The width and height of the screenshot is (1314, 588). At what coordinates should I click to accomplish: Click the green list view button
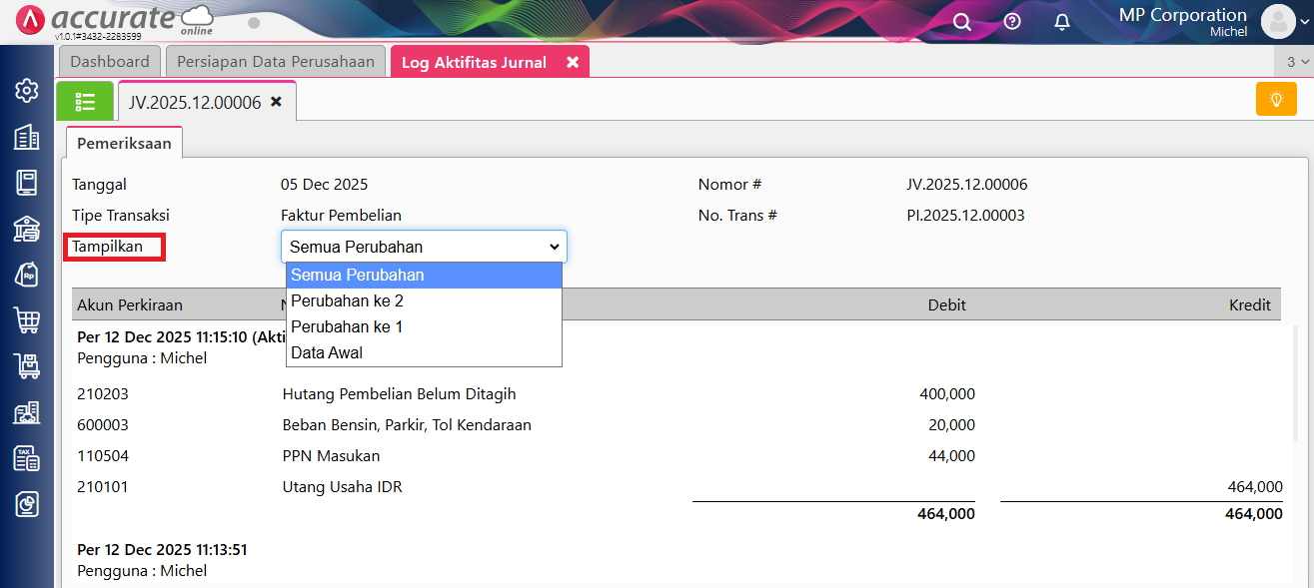85,102
